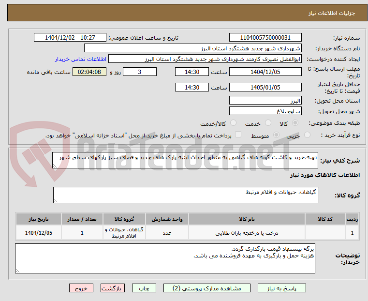Click the بازگشت back button
The height and width of the screenshot is (301, 368).
113,288
